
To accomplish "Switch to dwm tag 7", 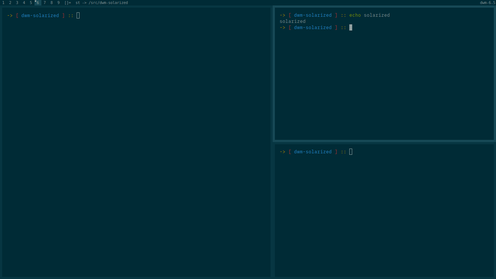I will click(x=45, y=3).
